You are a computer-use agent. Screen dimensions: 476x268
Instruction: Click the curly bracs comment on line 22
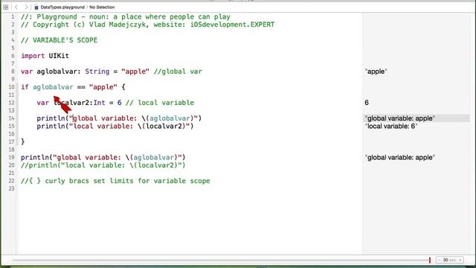click(115, 181)
